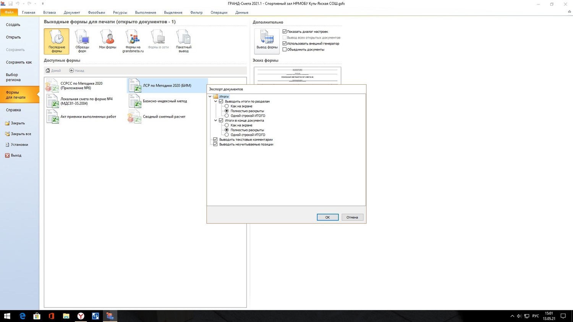Toggle Показать диалог настроек checkbox
The height and width of the screenshot is (322, 573).
285,32
